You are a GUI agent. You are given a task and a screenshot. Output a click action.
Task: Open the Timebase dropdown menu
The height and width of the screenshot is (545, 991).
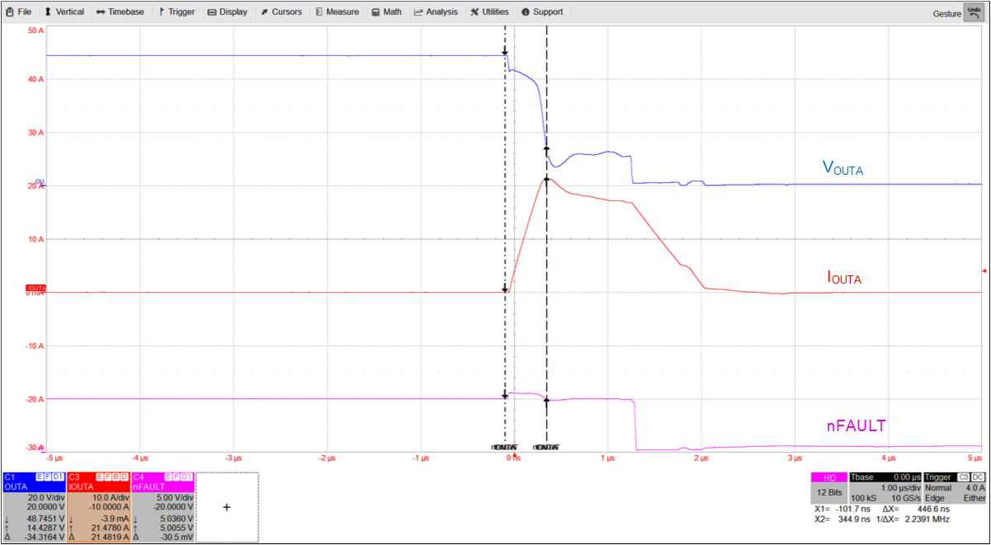[120, 12]
